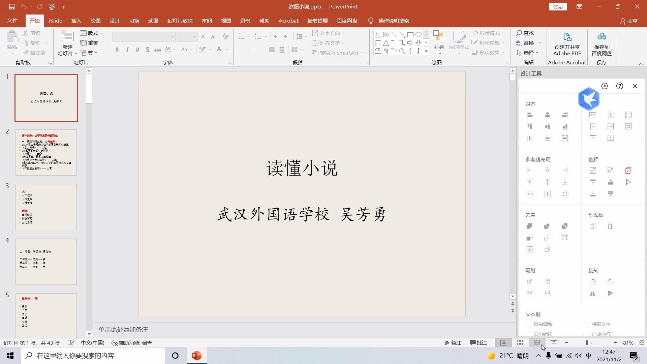Switch to 动画 ribbon tab
The image size is (647, 364).
[153, 21]
